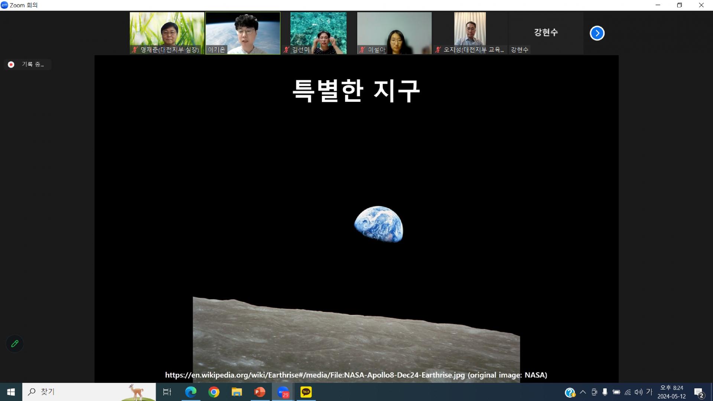The width and height of the screenshot is (713, 401).
Task: Click the search magnifier icon in taskbar
Action: pos(32,392)
